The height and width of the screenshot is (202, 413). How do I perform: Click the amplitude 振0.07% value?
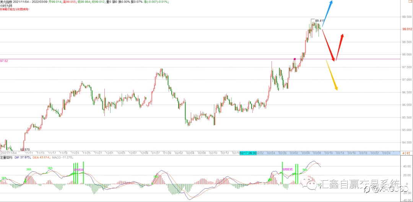click(136, 2)
